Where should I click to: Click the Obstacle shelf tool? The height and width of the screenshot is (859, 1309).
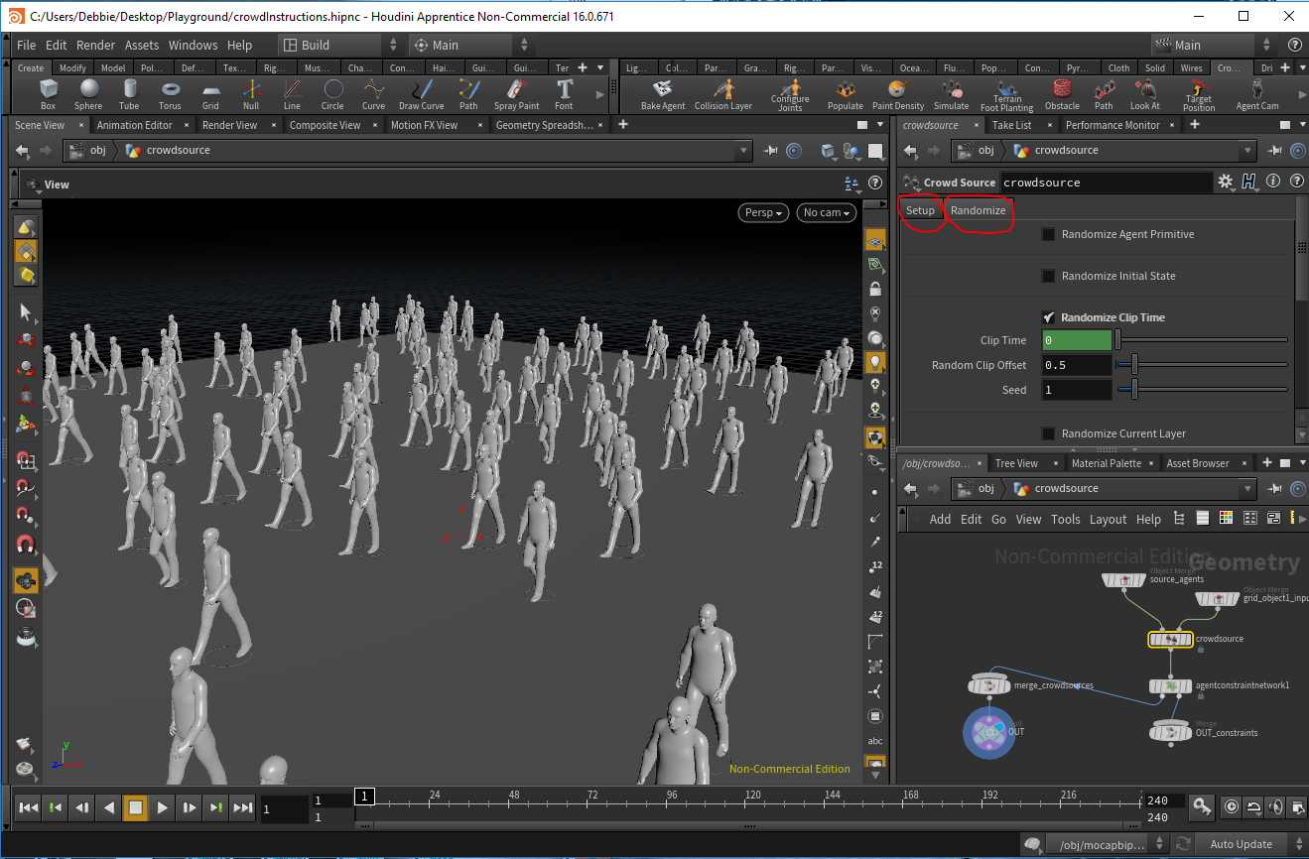click(x=1062, y=93)
